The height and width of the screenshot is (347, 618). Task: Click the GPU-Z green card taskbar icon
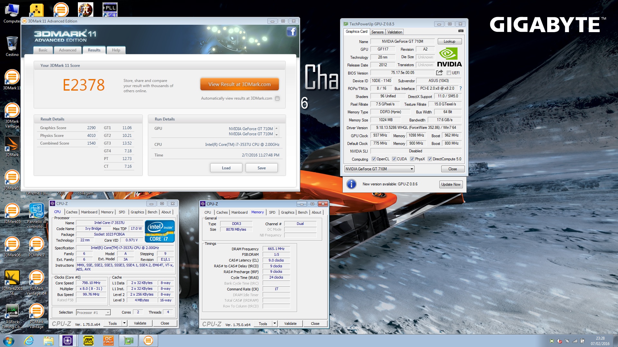128,341
